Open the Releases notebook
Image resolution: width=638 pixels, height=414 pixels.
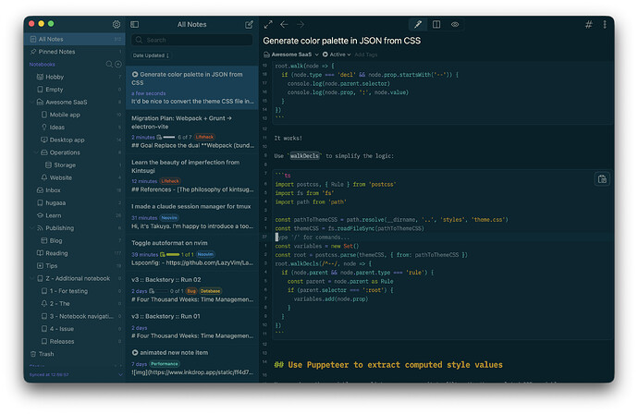coord(75,342)
